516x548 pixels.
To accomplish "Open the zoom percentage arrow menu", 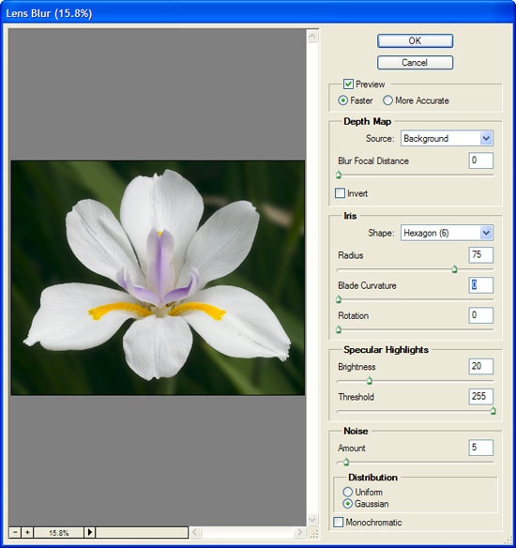I will tap(89, 532).
